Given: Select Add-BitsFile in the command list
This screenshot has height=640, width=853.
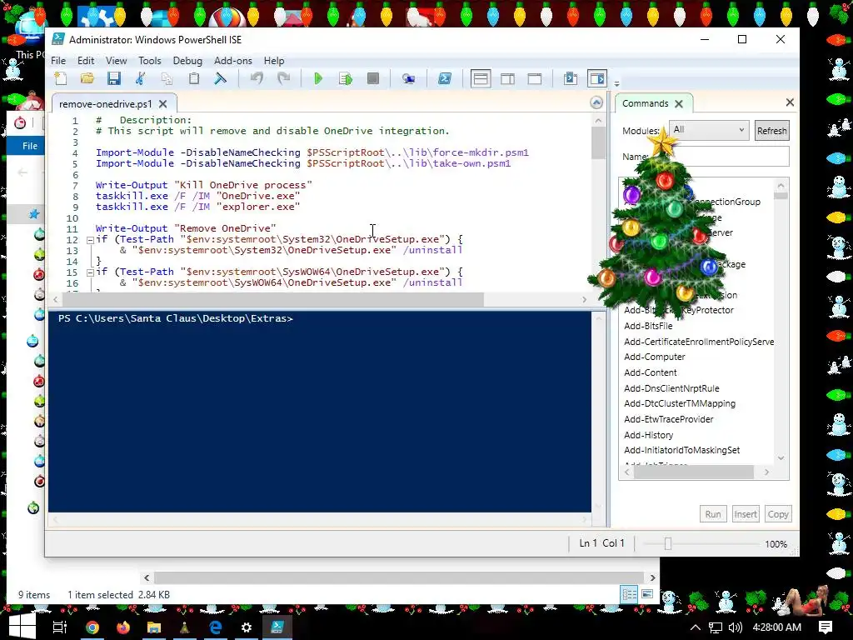Looking at the screenshot, I should [x=648, y=326].
